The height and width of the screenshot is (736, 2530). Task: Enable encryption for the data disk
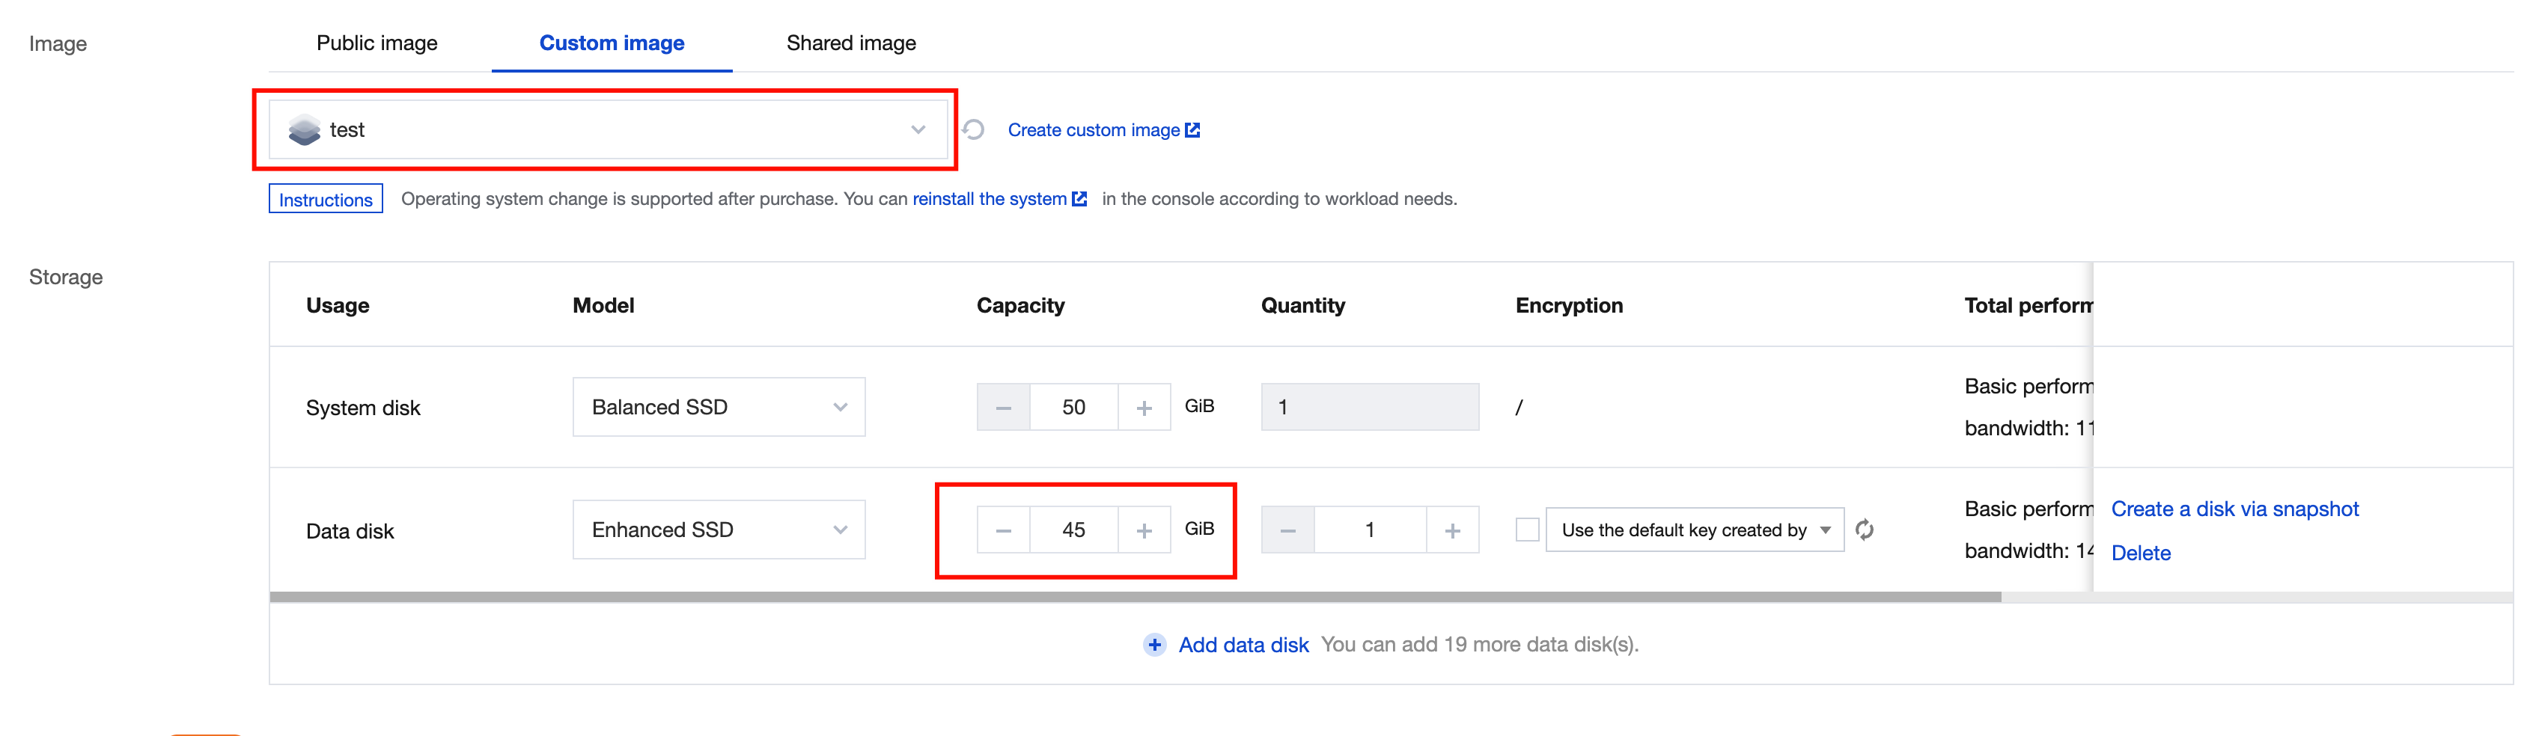click(x=1528, y=529)
